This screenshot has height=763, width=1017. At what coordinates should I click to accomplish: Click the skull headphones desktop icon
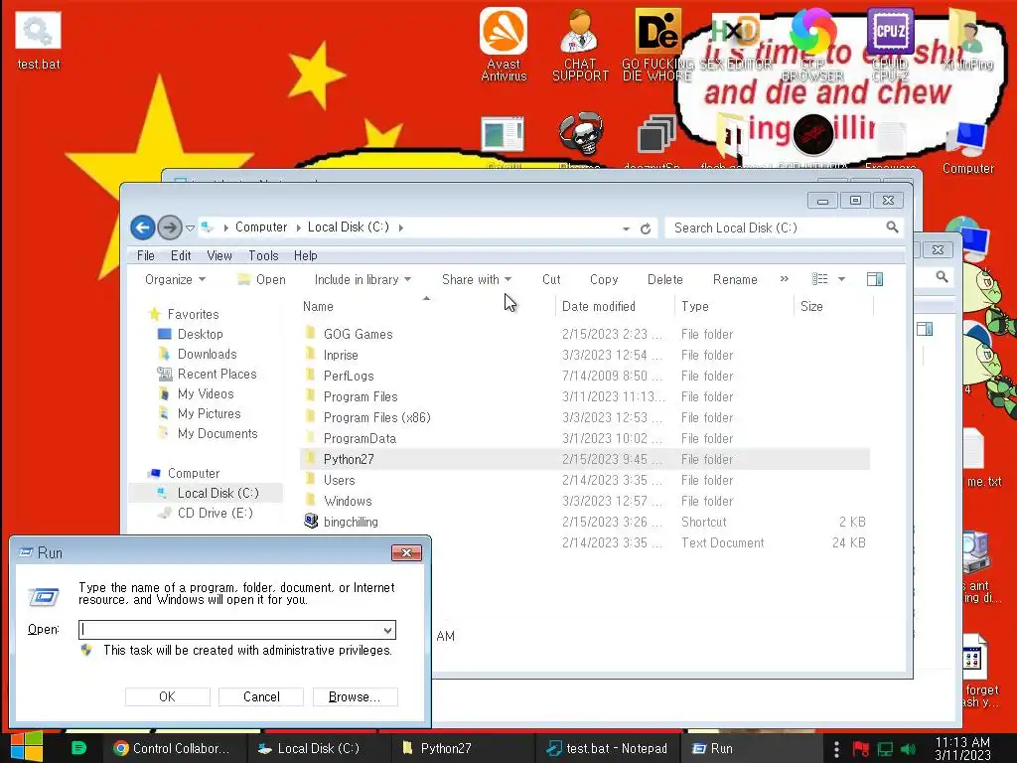[580, 134]
